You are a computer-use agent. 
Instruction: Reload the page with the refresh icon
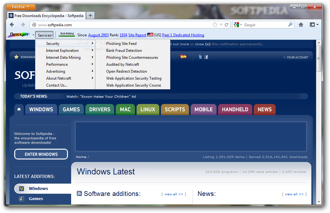227,25
